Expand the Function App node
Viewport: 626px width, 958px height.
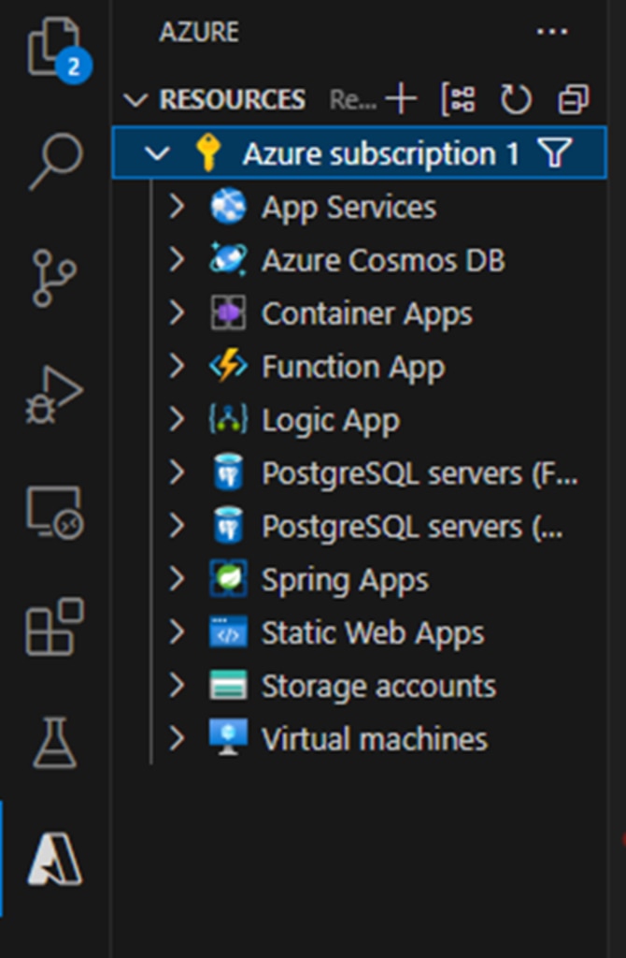(177, 367)
